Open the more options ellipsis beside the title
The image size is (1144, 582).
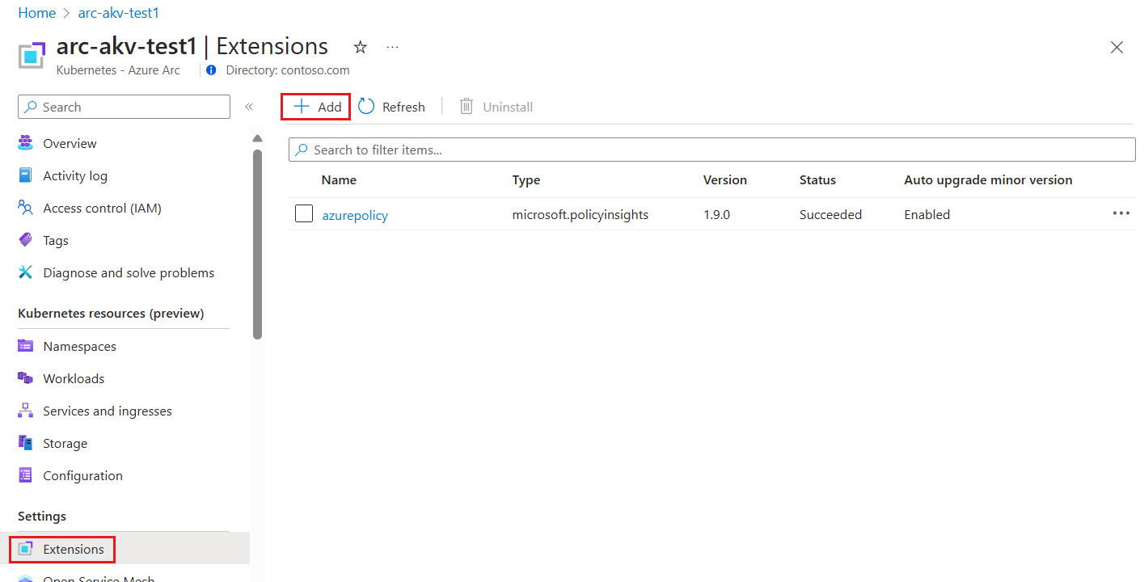pos(393,47)
